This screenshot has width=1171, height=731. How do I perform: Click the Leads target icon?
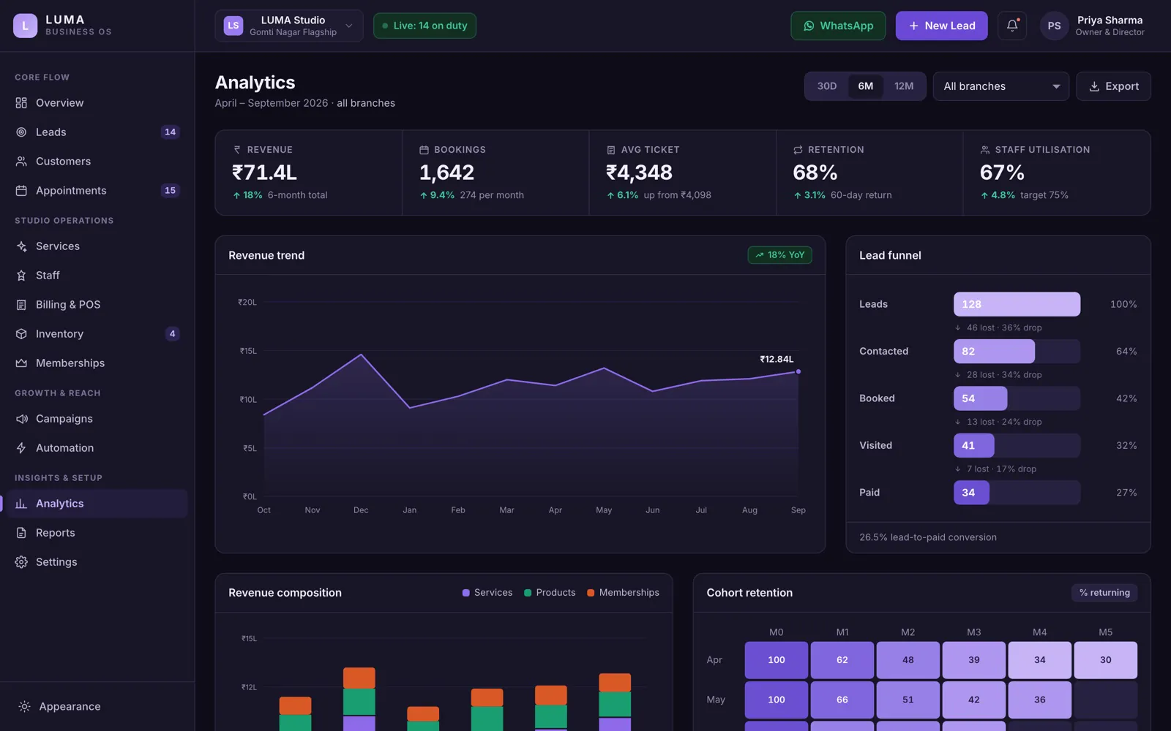pos(21,132)
